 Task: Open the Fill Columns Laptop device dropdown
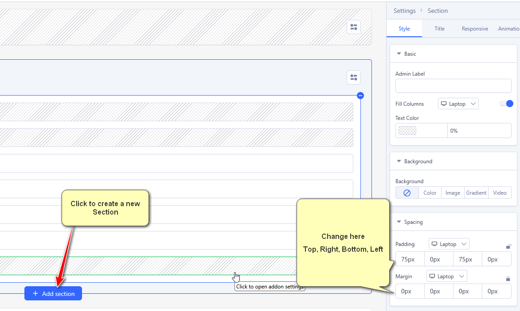[458, 104]
